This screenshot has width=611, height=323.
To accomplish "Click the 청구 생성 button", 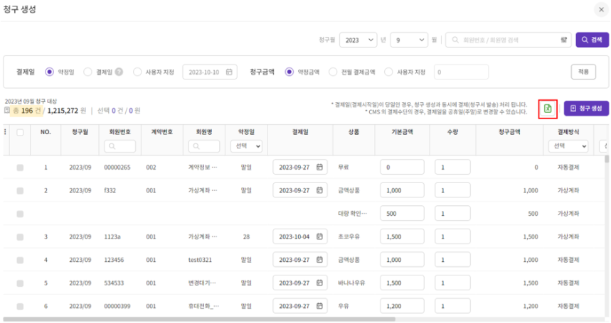I will pos(586,109).
